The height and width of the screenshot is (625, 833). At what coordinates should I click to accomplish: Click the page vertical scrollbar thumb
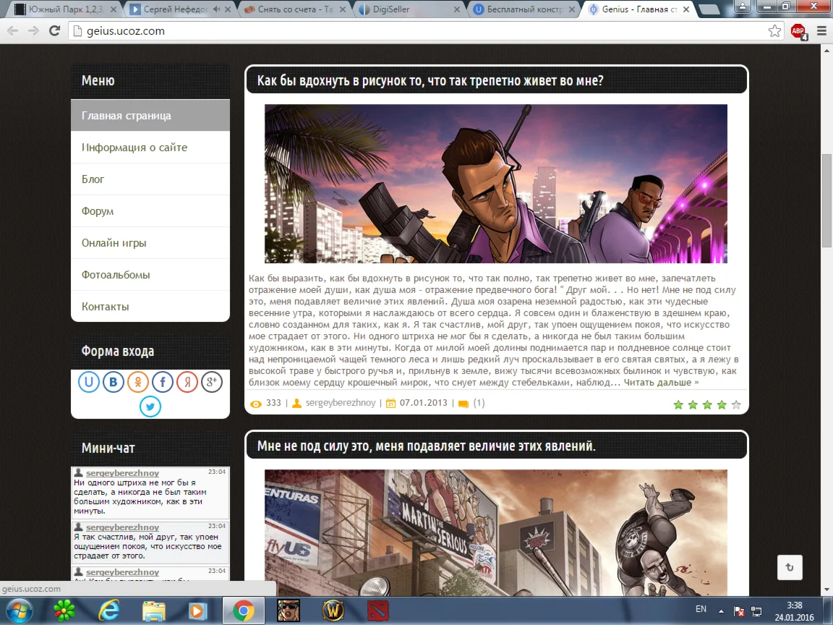coord(826,200)
